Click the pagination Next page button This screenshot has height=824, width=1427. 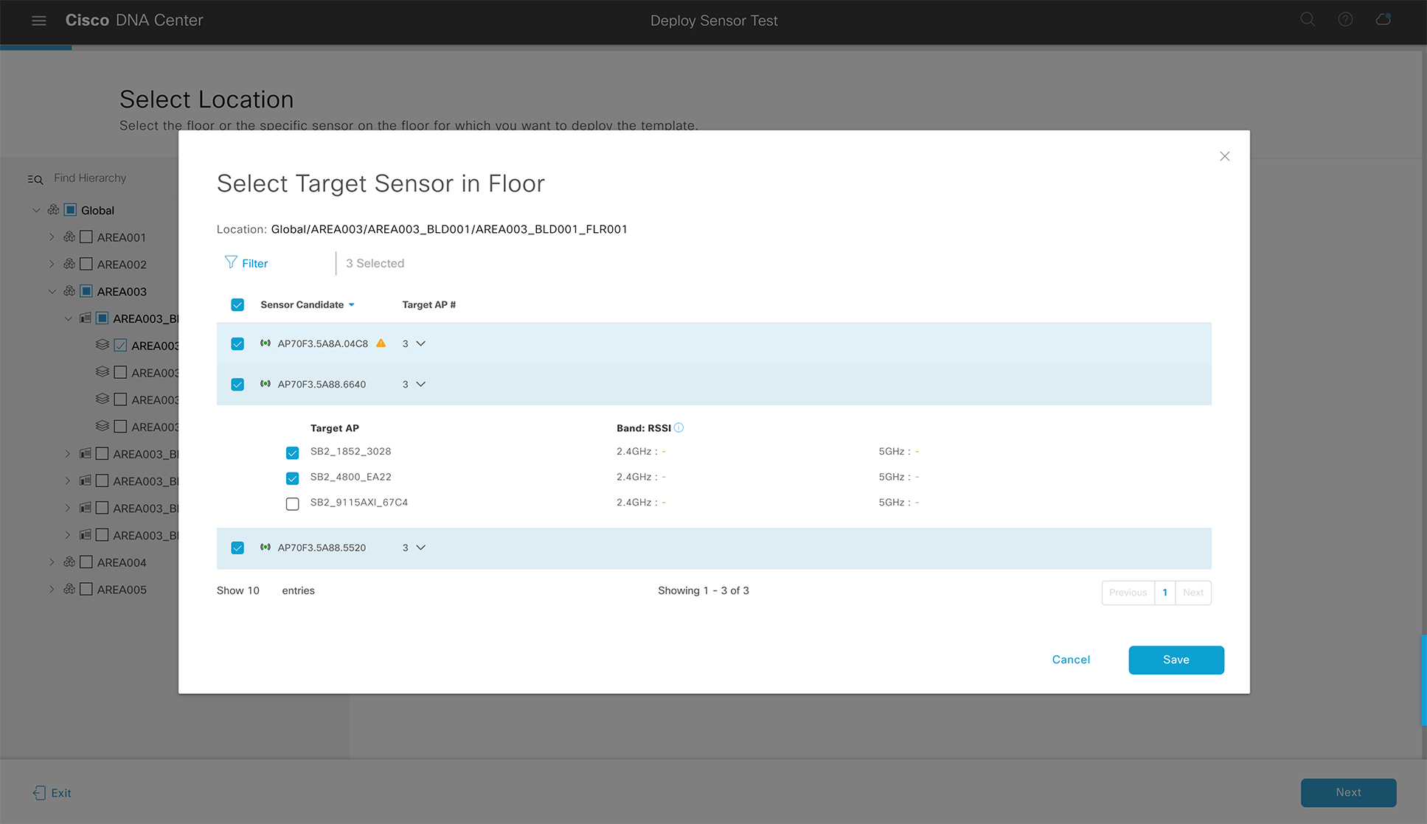[x=1192, y=593]
